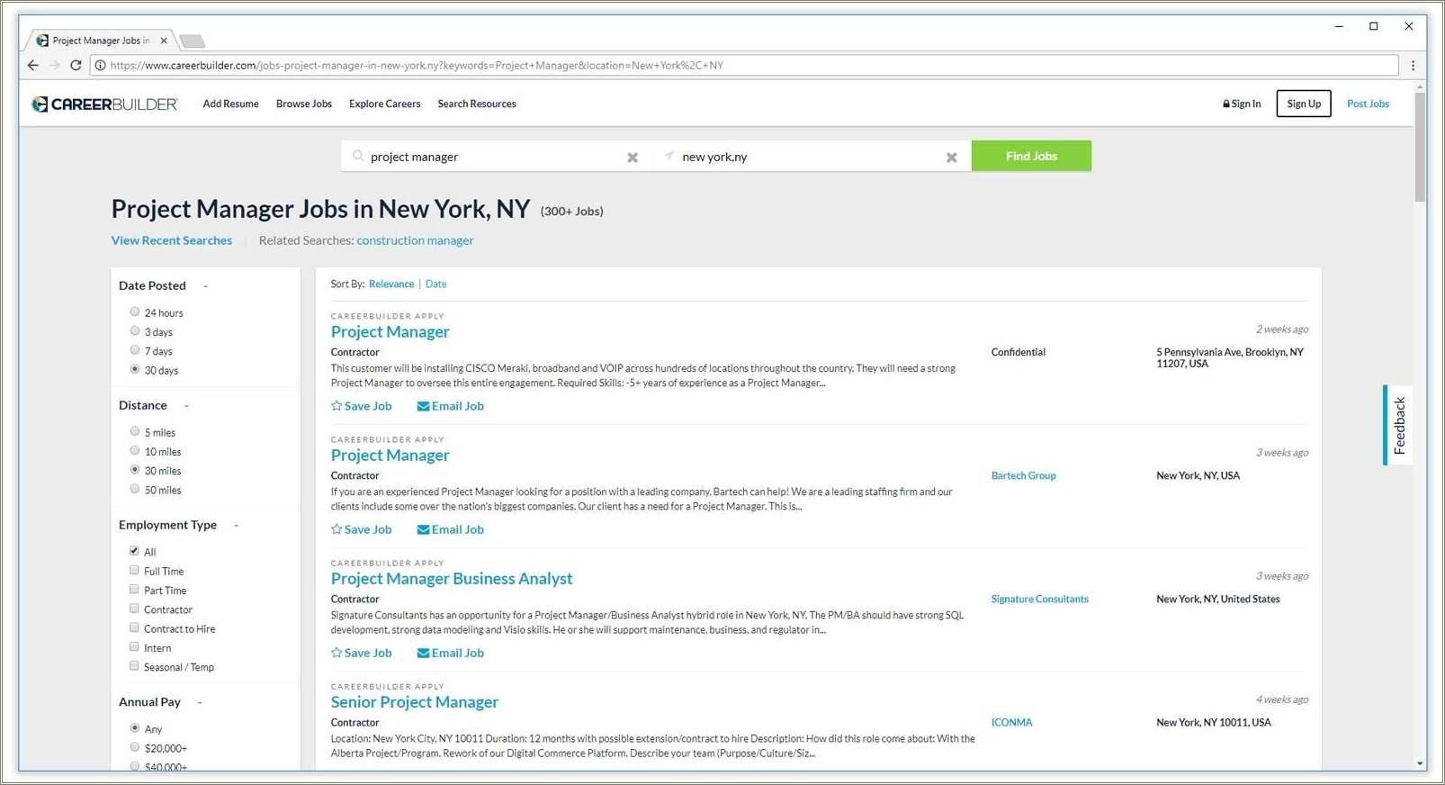Open the Explore Careers menu item
The width and height of the screenshot is (1445, 785).
[x=384, y=104]
